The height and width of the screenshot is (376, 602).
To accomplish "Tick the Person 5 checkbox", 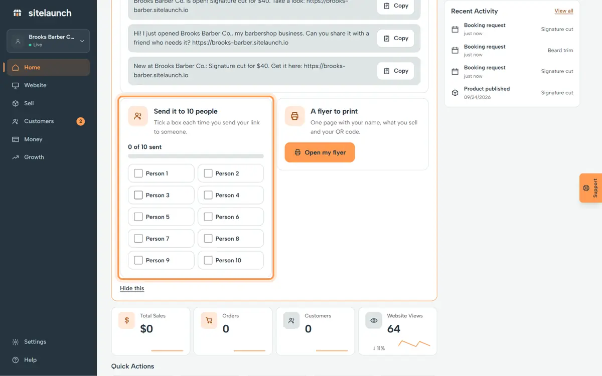I will pos(138,217).
